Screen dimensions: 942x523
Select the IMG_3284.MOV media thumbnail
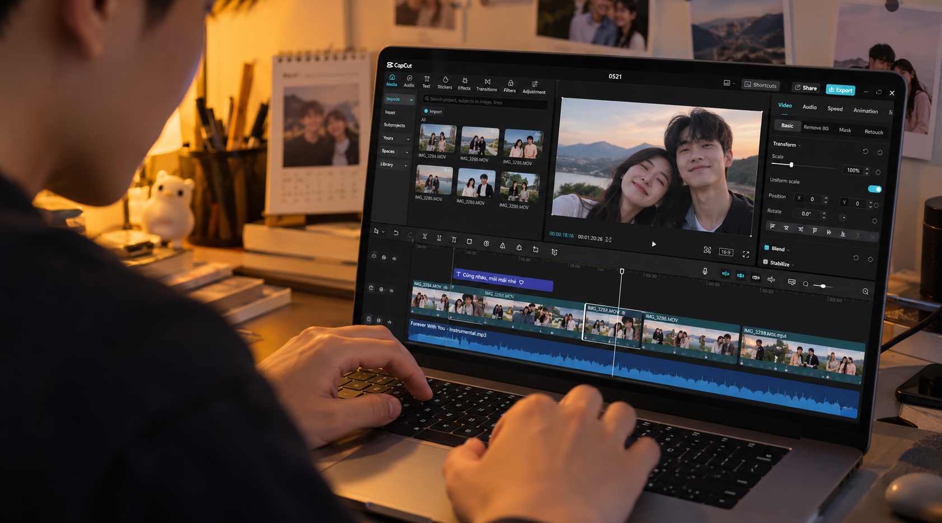(x=437, y=138)
